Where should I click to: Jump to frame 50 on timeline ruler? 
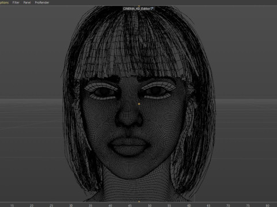149,205
